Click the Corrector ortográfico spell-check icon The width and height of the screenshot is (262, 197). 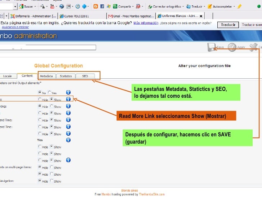pyautogui.click(x=150, y=7)
